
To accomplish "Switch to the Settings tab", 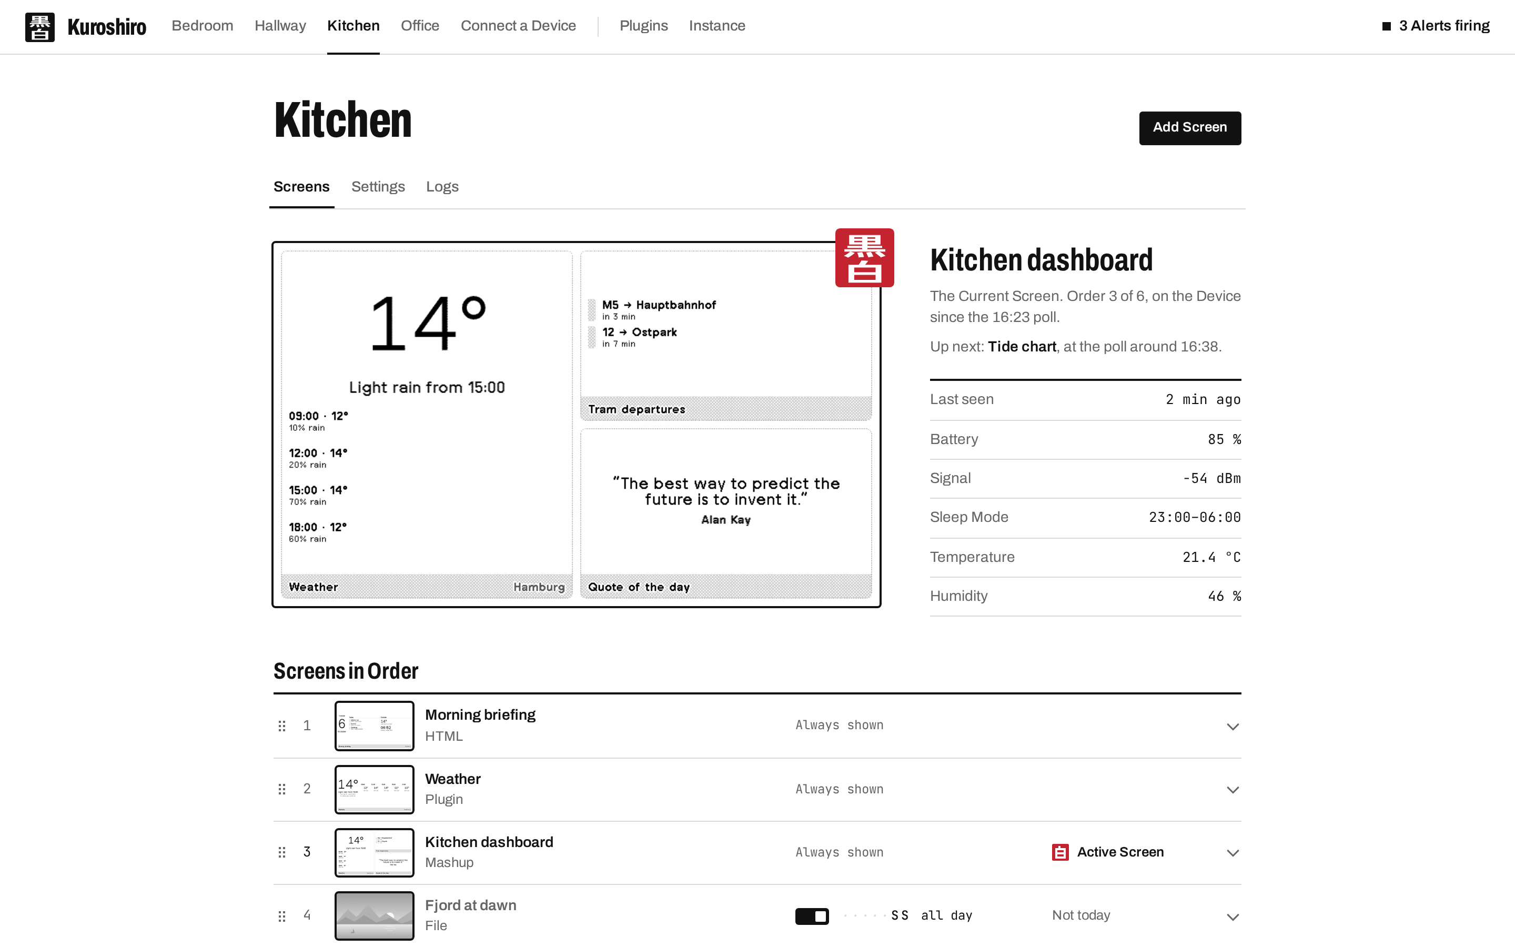I will pos(378,187).
